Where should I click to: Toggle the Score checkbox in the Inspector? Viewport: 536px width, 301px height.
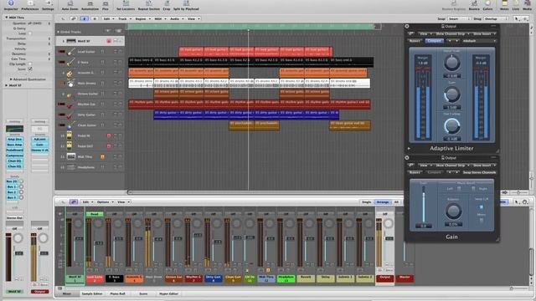pyautogui.click(x=30, y=69)
